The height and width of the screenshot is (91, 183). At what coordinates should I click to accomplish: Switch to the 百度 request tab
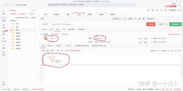coord(45,14)
